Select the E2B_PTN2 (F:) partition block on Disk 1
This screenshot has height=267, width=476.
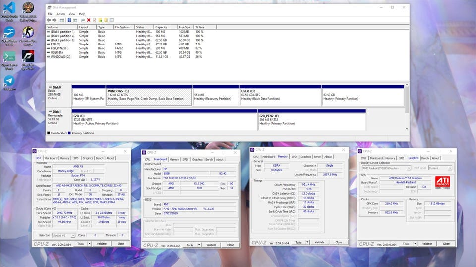pyautogui.click(x=312, y=120)
